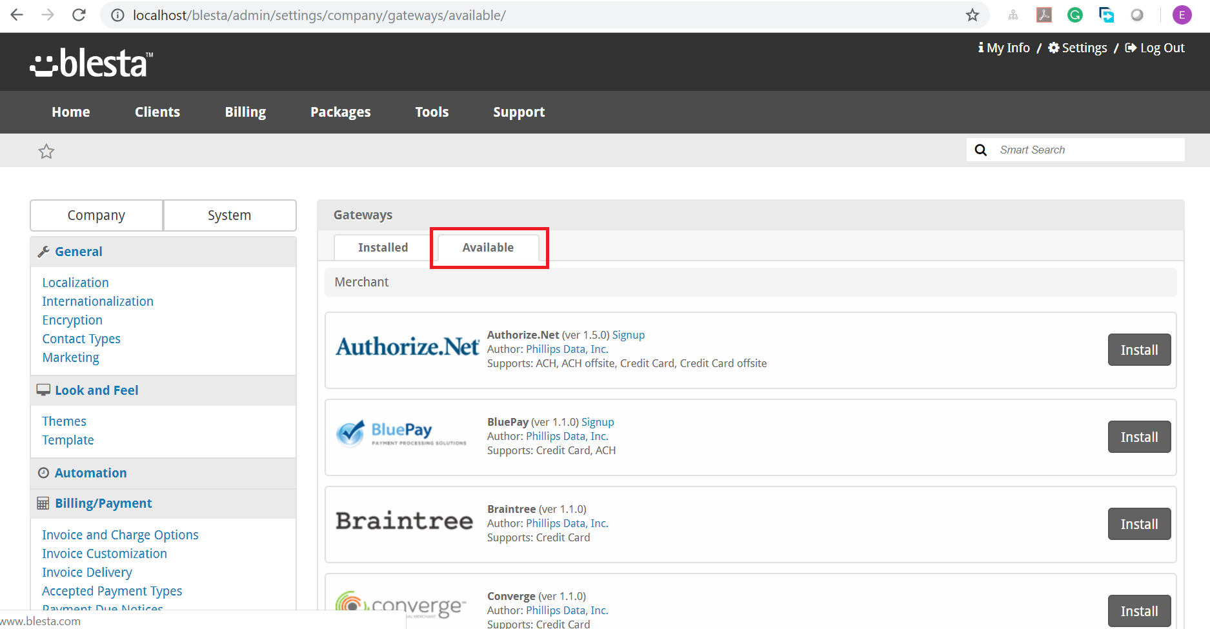This screenshot has width=1210, height=629.
Task: Install the Braintree gateway
Action: tap(1139, 524)
